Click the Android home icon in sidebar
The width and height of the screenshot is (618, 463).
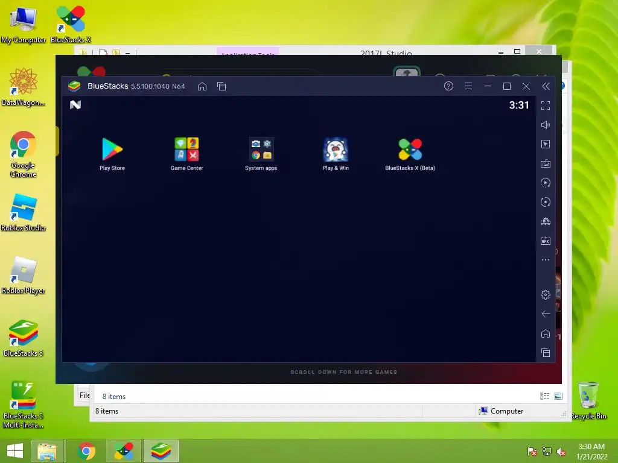[546, 333]
